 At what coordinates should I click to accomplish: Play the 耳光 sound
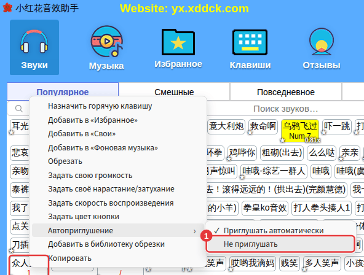coord(20,126)
